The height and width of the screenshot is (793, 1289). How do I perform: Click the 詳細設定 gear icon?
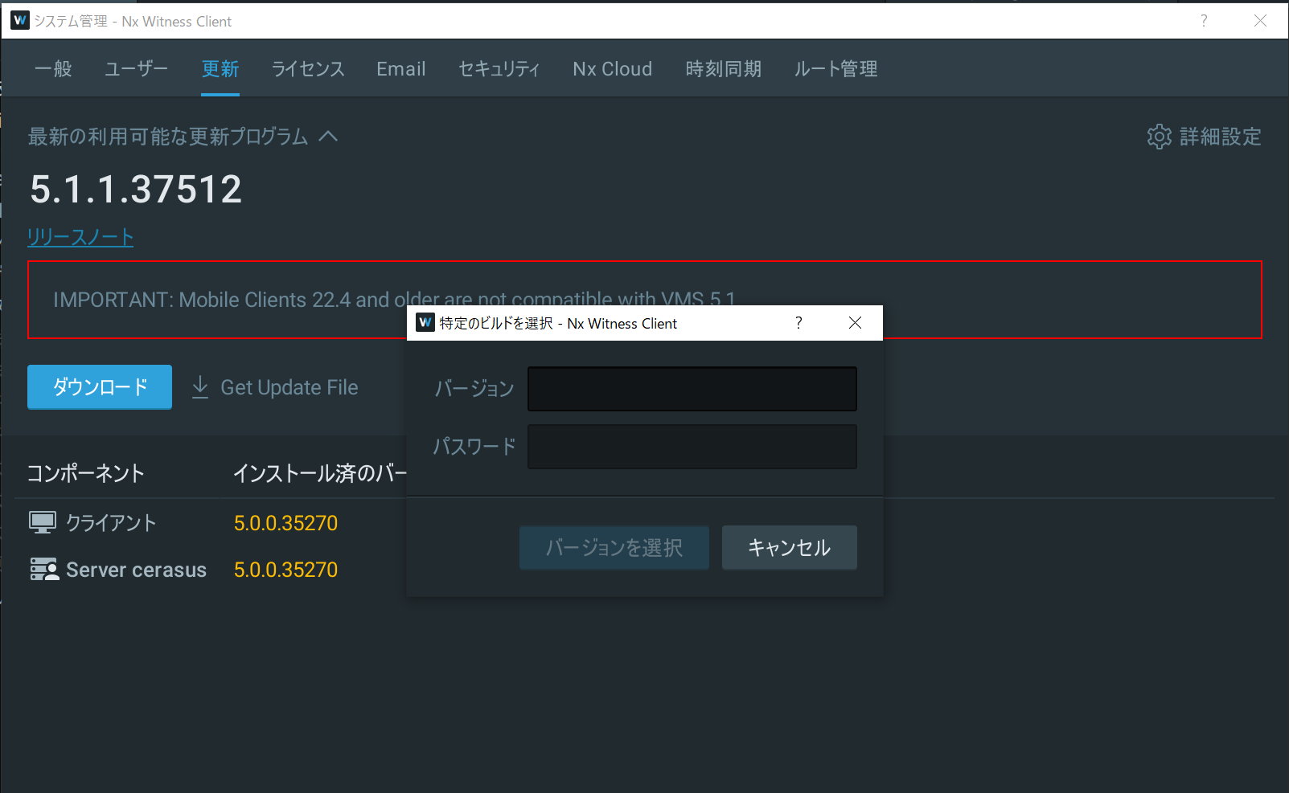[1160, 137]
